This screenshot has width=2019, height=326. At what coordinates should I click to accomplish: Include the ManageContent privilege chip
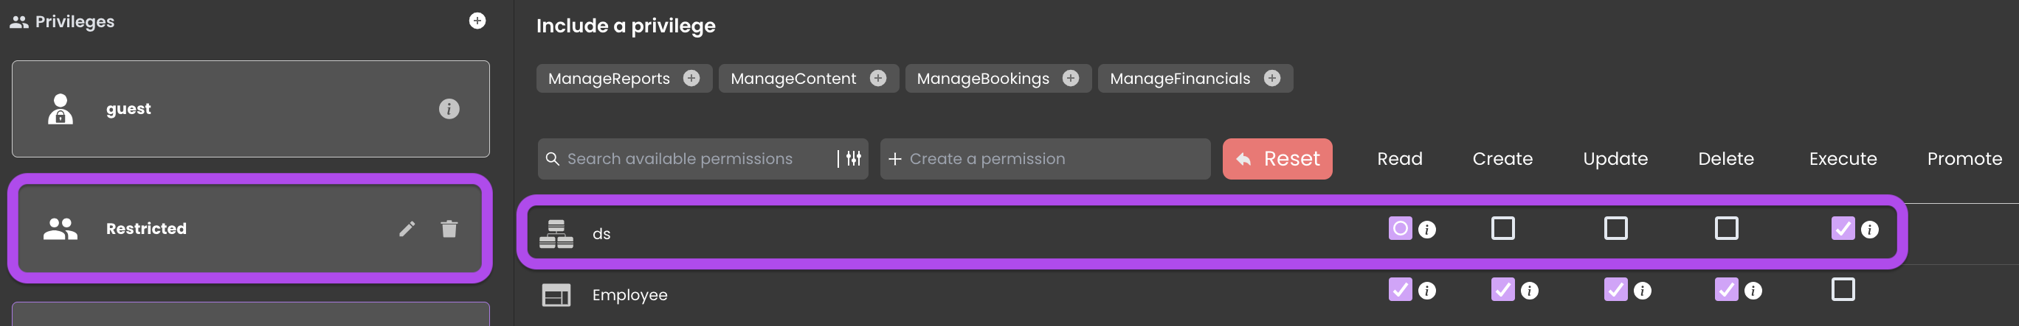pyautogui.click(x=808, y=78)
